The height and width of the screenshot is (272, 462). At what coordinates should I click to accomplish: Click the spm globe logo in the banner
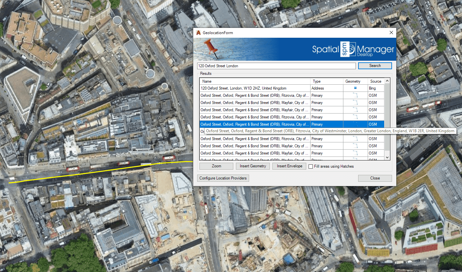click(x=347, y=50)
